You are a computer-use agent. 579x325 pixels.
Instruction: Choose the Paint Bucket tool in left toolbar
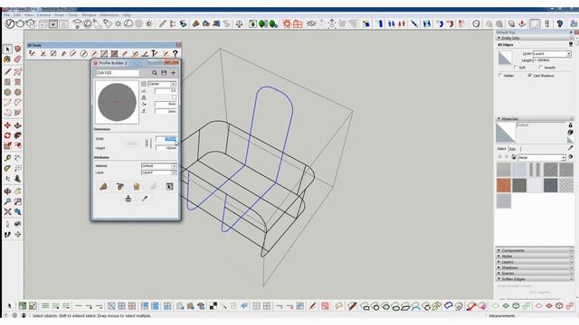7,60
